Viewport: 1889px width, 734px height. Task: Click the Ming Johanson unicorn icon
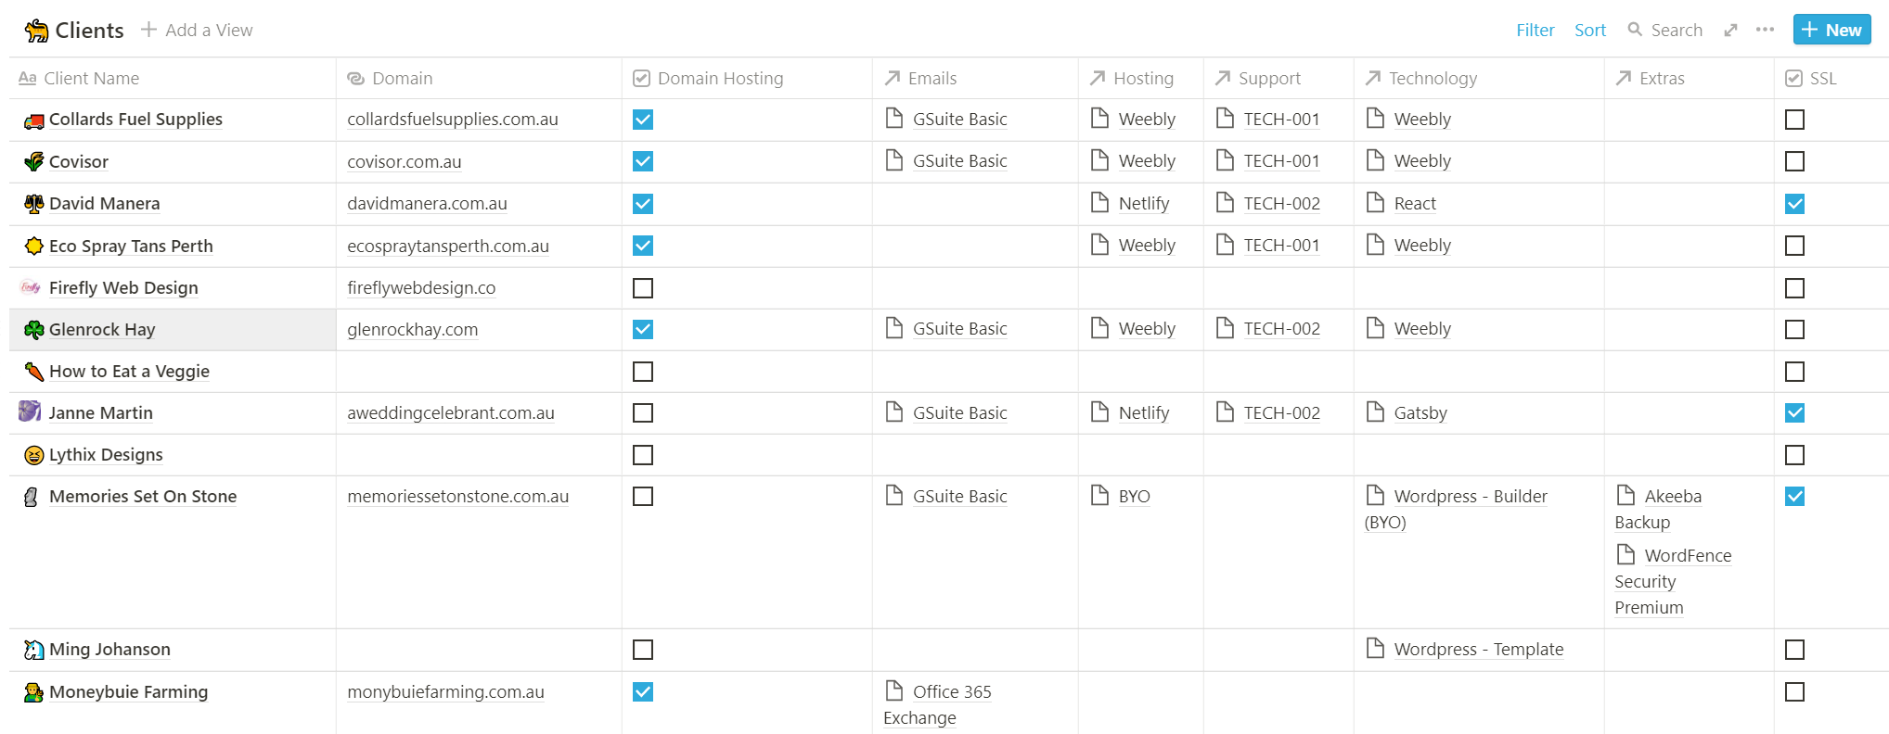click(34, 650)
